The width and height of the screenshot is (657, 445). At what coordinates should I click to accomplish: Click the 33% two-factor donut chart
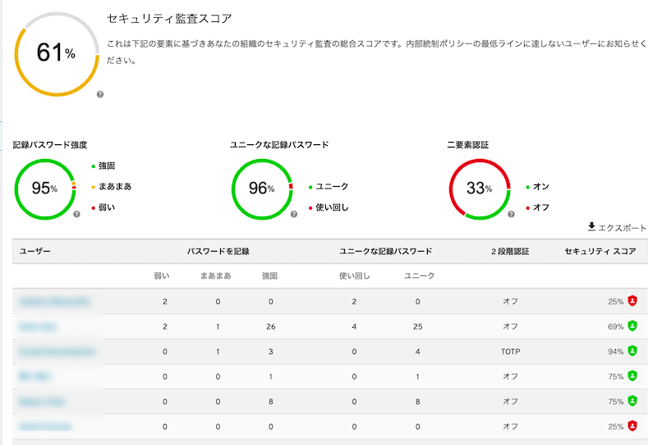[x=479, y=188]
